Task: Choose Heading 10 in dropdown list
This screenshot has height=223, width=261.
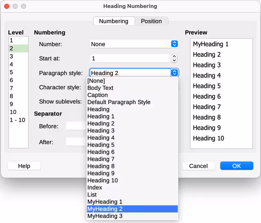Action: pyautogui.click(x=132, y=180)
